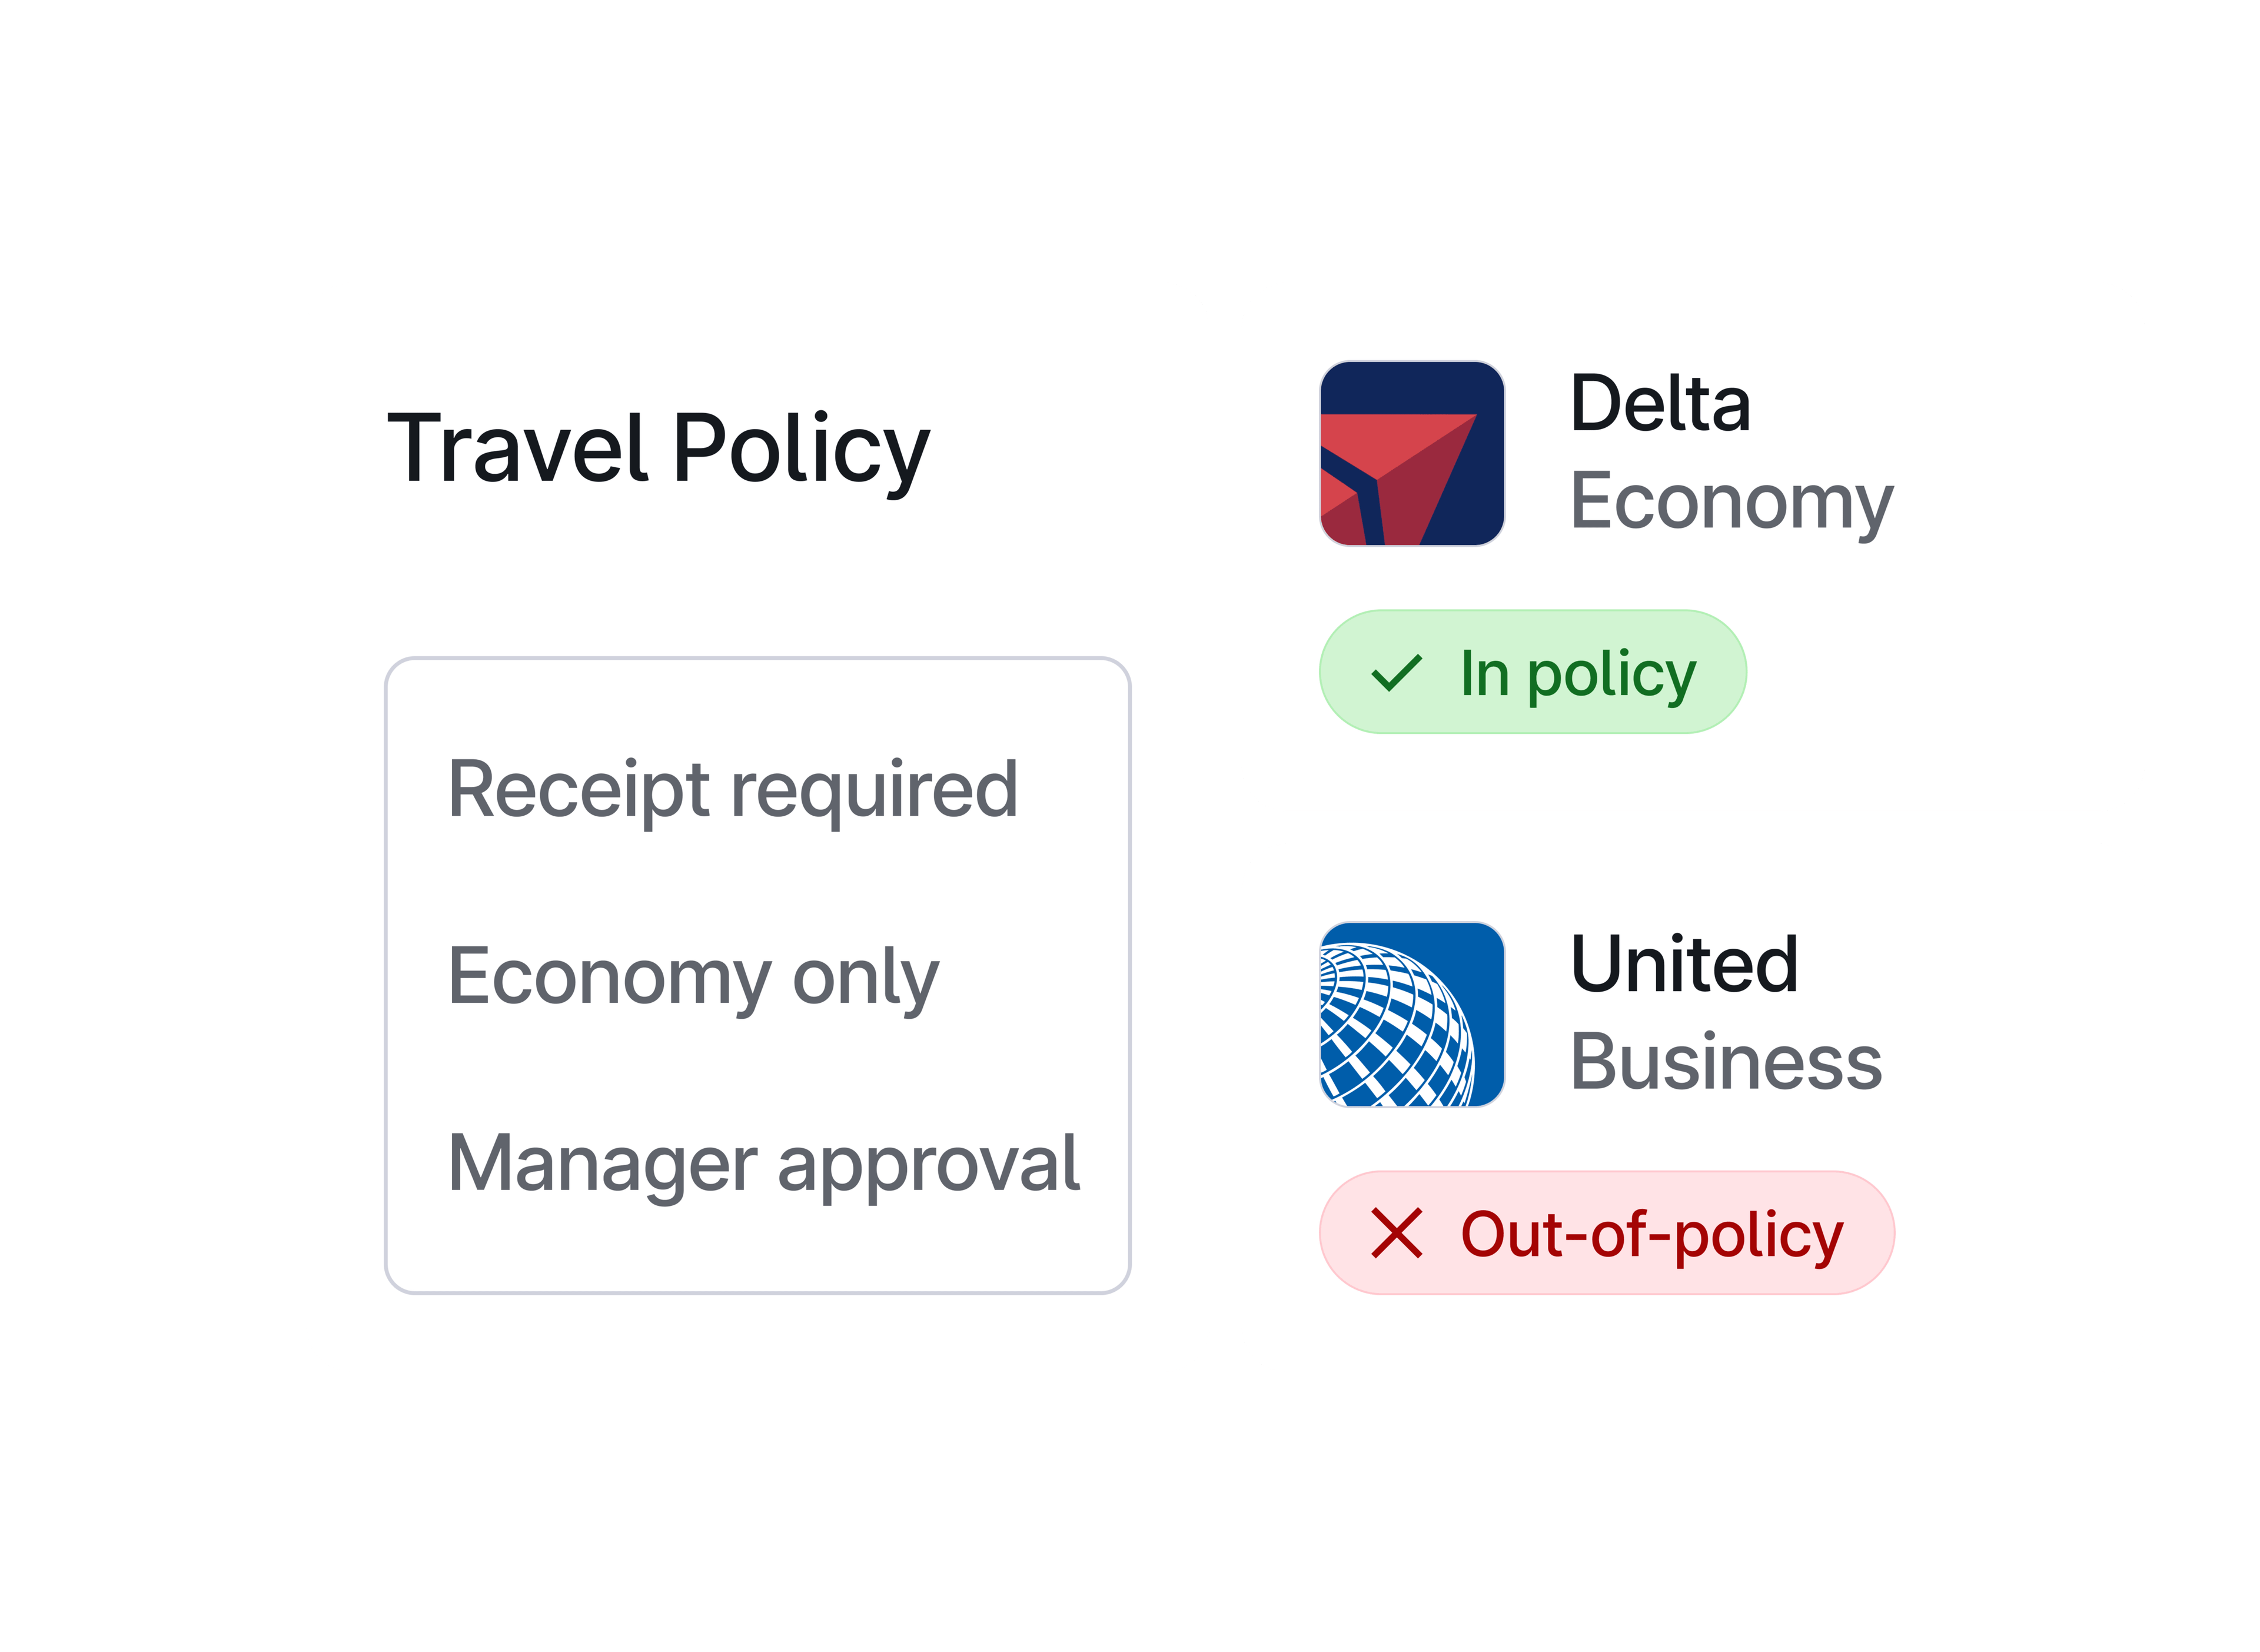Click the Delta airline logo
Image resolution: width=2260 pixels, height=1652 pixels.
pyautogui.click(x=1411, y=453)
